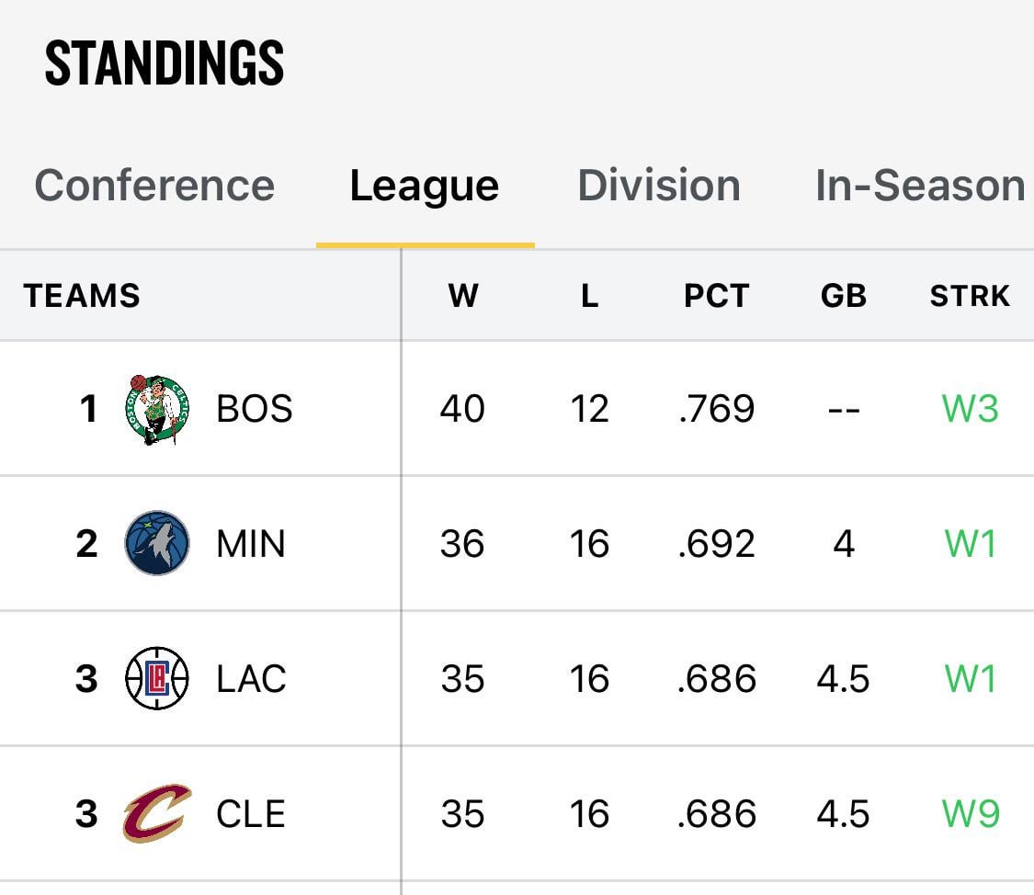The width and height of the screenshot is (1034, 895).
Task: Tap the Cleveland Cavaliers logo
Action: 157,813
